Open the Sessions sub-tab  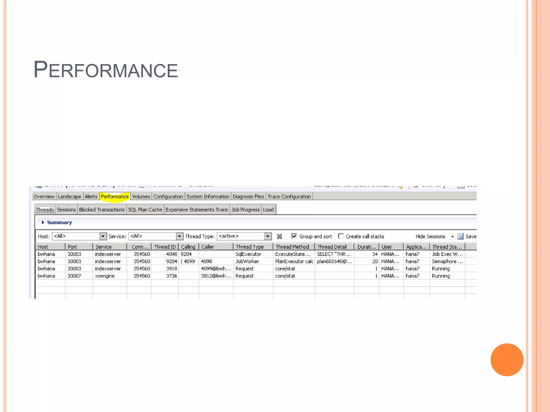[66, 210]
